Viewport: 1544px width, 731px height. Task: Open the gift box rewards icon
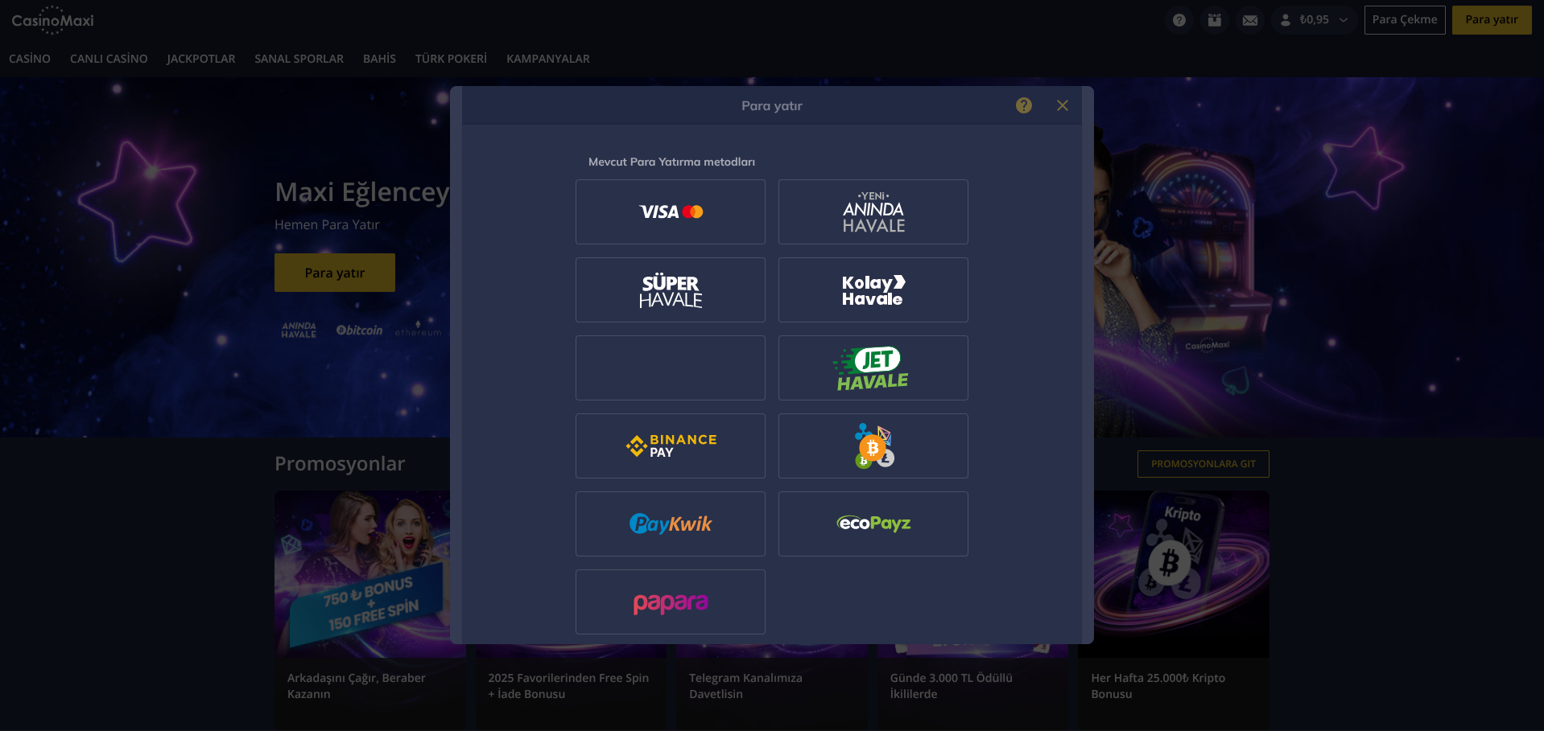1214,20
